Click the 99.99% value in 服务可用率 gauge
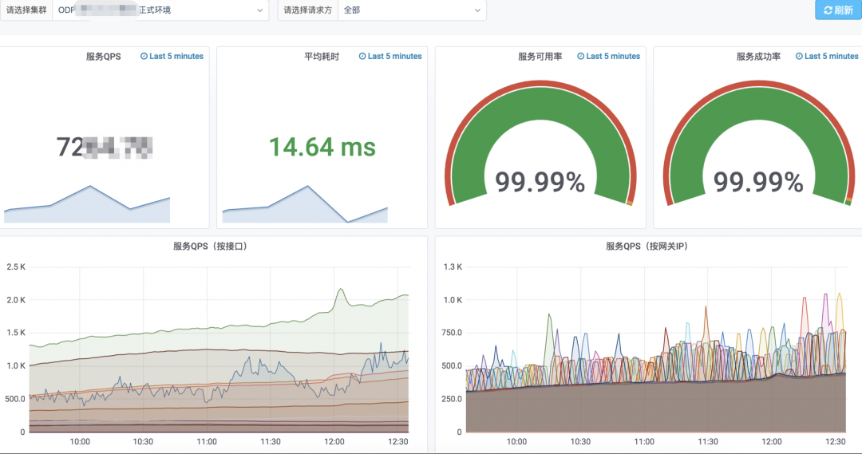 tap(540, 182)
